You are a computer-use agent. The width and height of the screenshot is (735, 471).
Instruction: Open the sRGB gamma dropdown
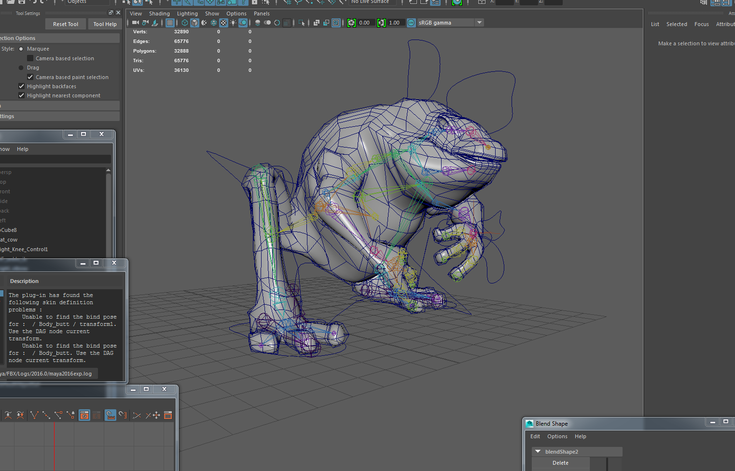point(479,23)
